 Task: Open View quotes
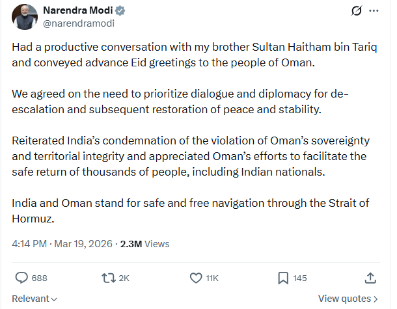(x=348, y=299)
